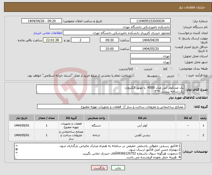Screen dimensions: 212x175
Task: Select the کالا/خدمت radio button
Action: click(x=137, y=68)
